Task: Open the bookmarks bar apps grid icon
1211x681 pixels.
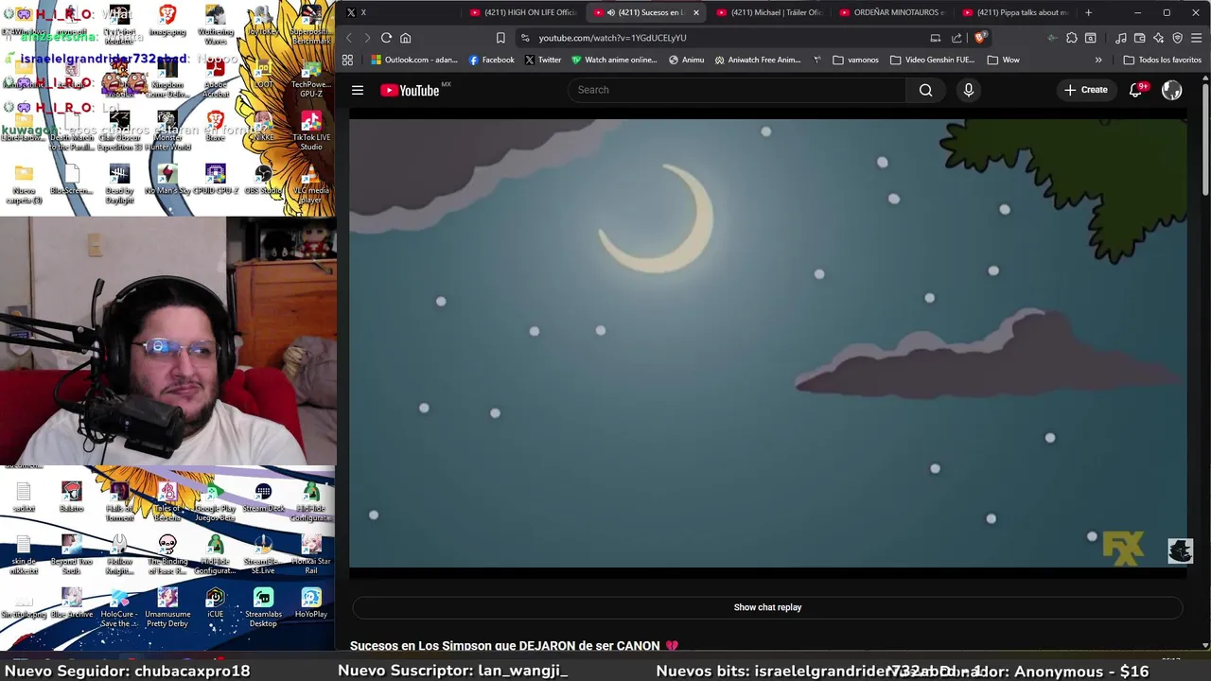Action: [347, 60]
